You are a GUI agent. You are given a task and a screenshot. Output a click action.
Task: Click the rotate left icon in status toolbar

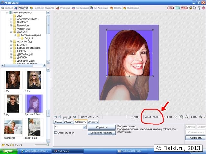click(x=55, y=117)
